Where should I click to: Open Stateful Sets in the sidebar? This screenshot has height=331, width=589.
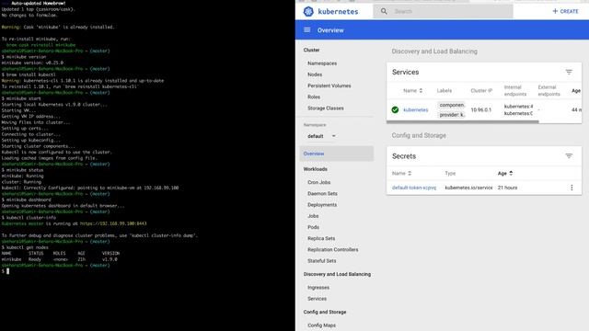(x=321, y=261)
